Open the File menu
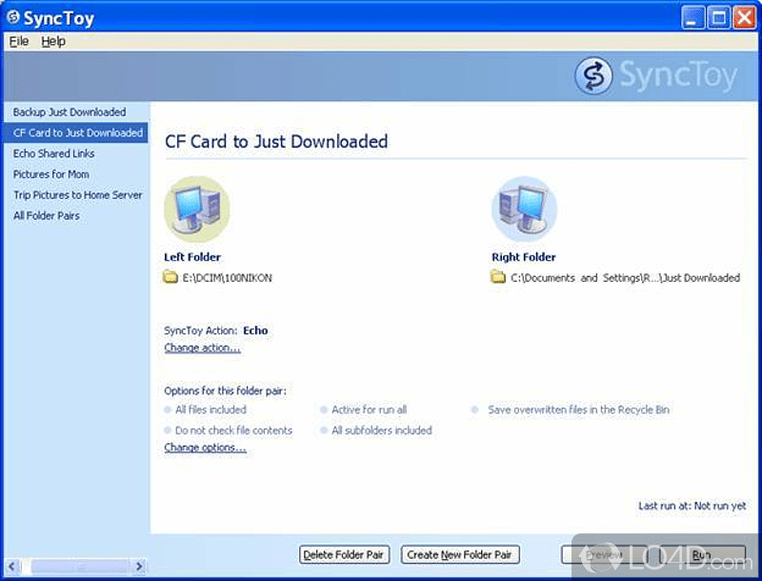This screenshot has height=581, width=762. click(19, 41)
